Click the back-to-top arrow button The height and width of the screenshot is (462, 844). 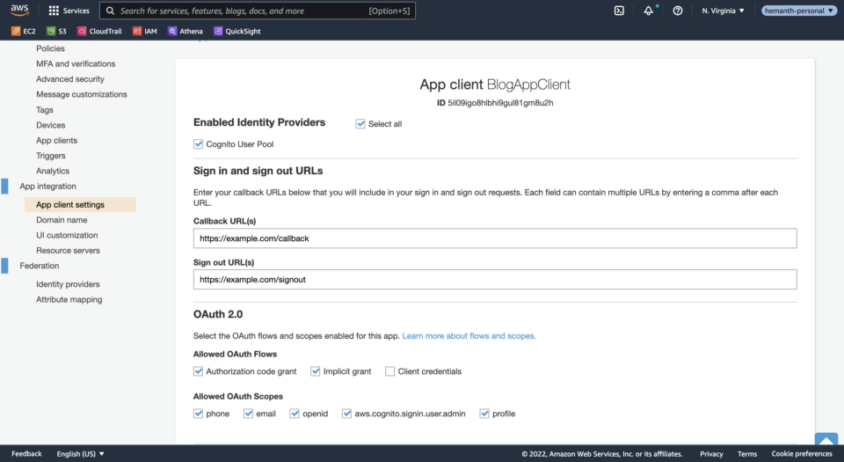(x=826, y=439)
